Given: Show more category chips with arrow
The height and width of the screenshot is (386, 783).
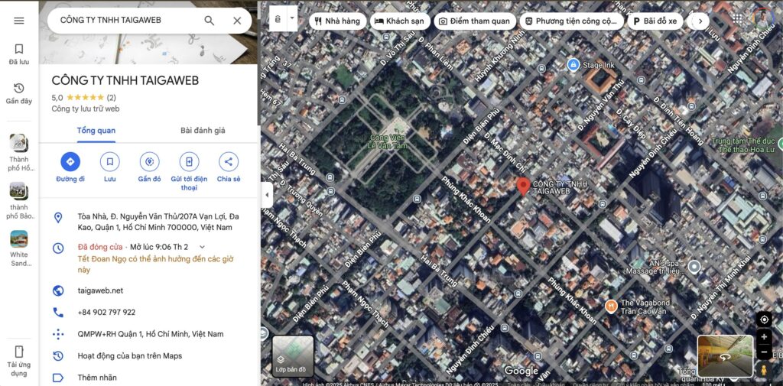Looking at the screenshot, I should coord(700,21).
